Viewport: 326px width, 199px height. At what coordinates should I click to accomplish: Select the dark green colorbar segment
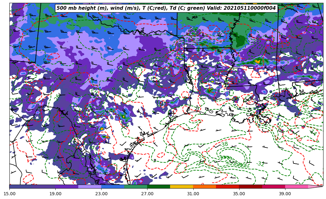coord(158,186)
